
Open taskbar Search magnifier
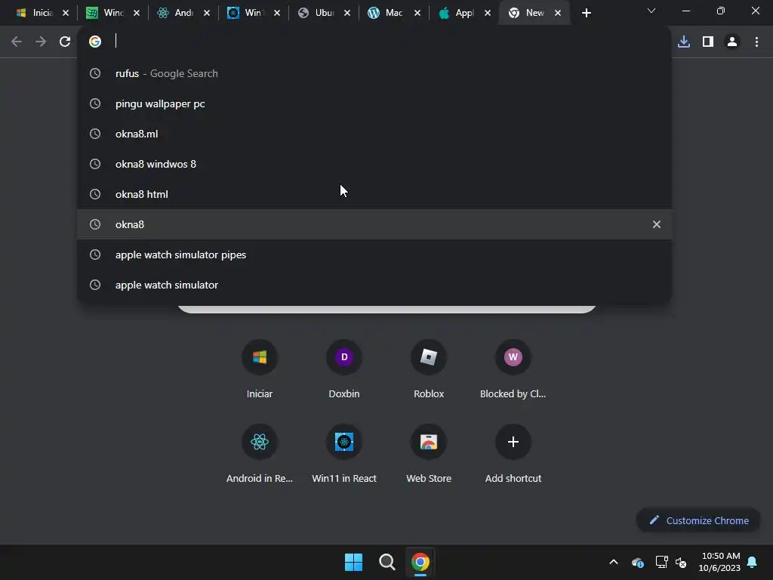pos(387,562)
